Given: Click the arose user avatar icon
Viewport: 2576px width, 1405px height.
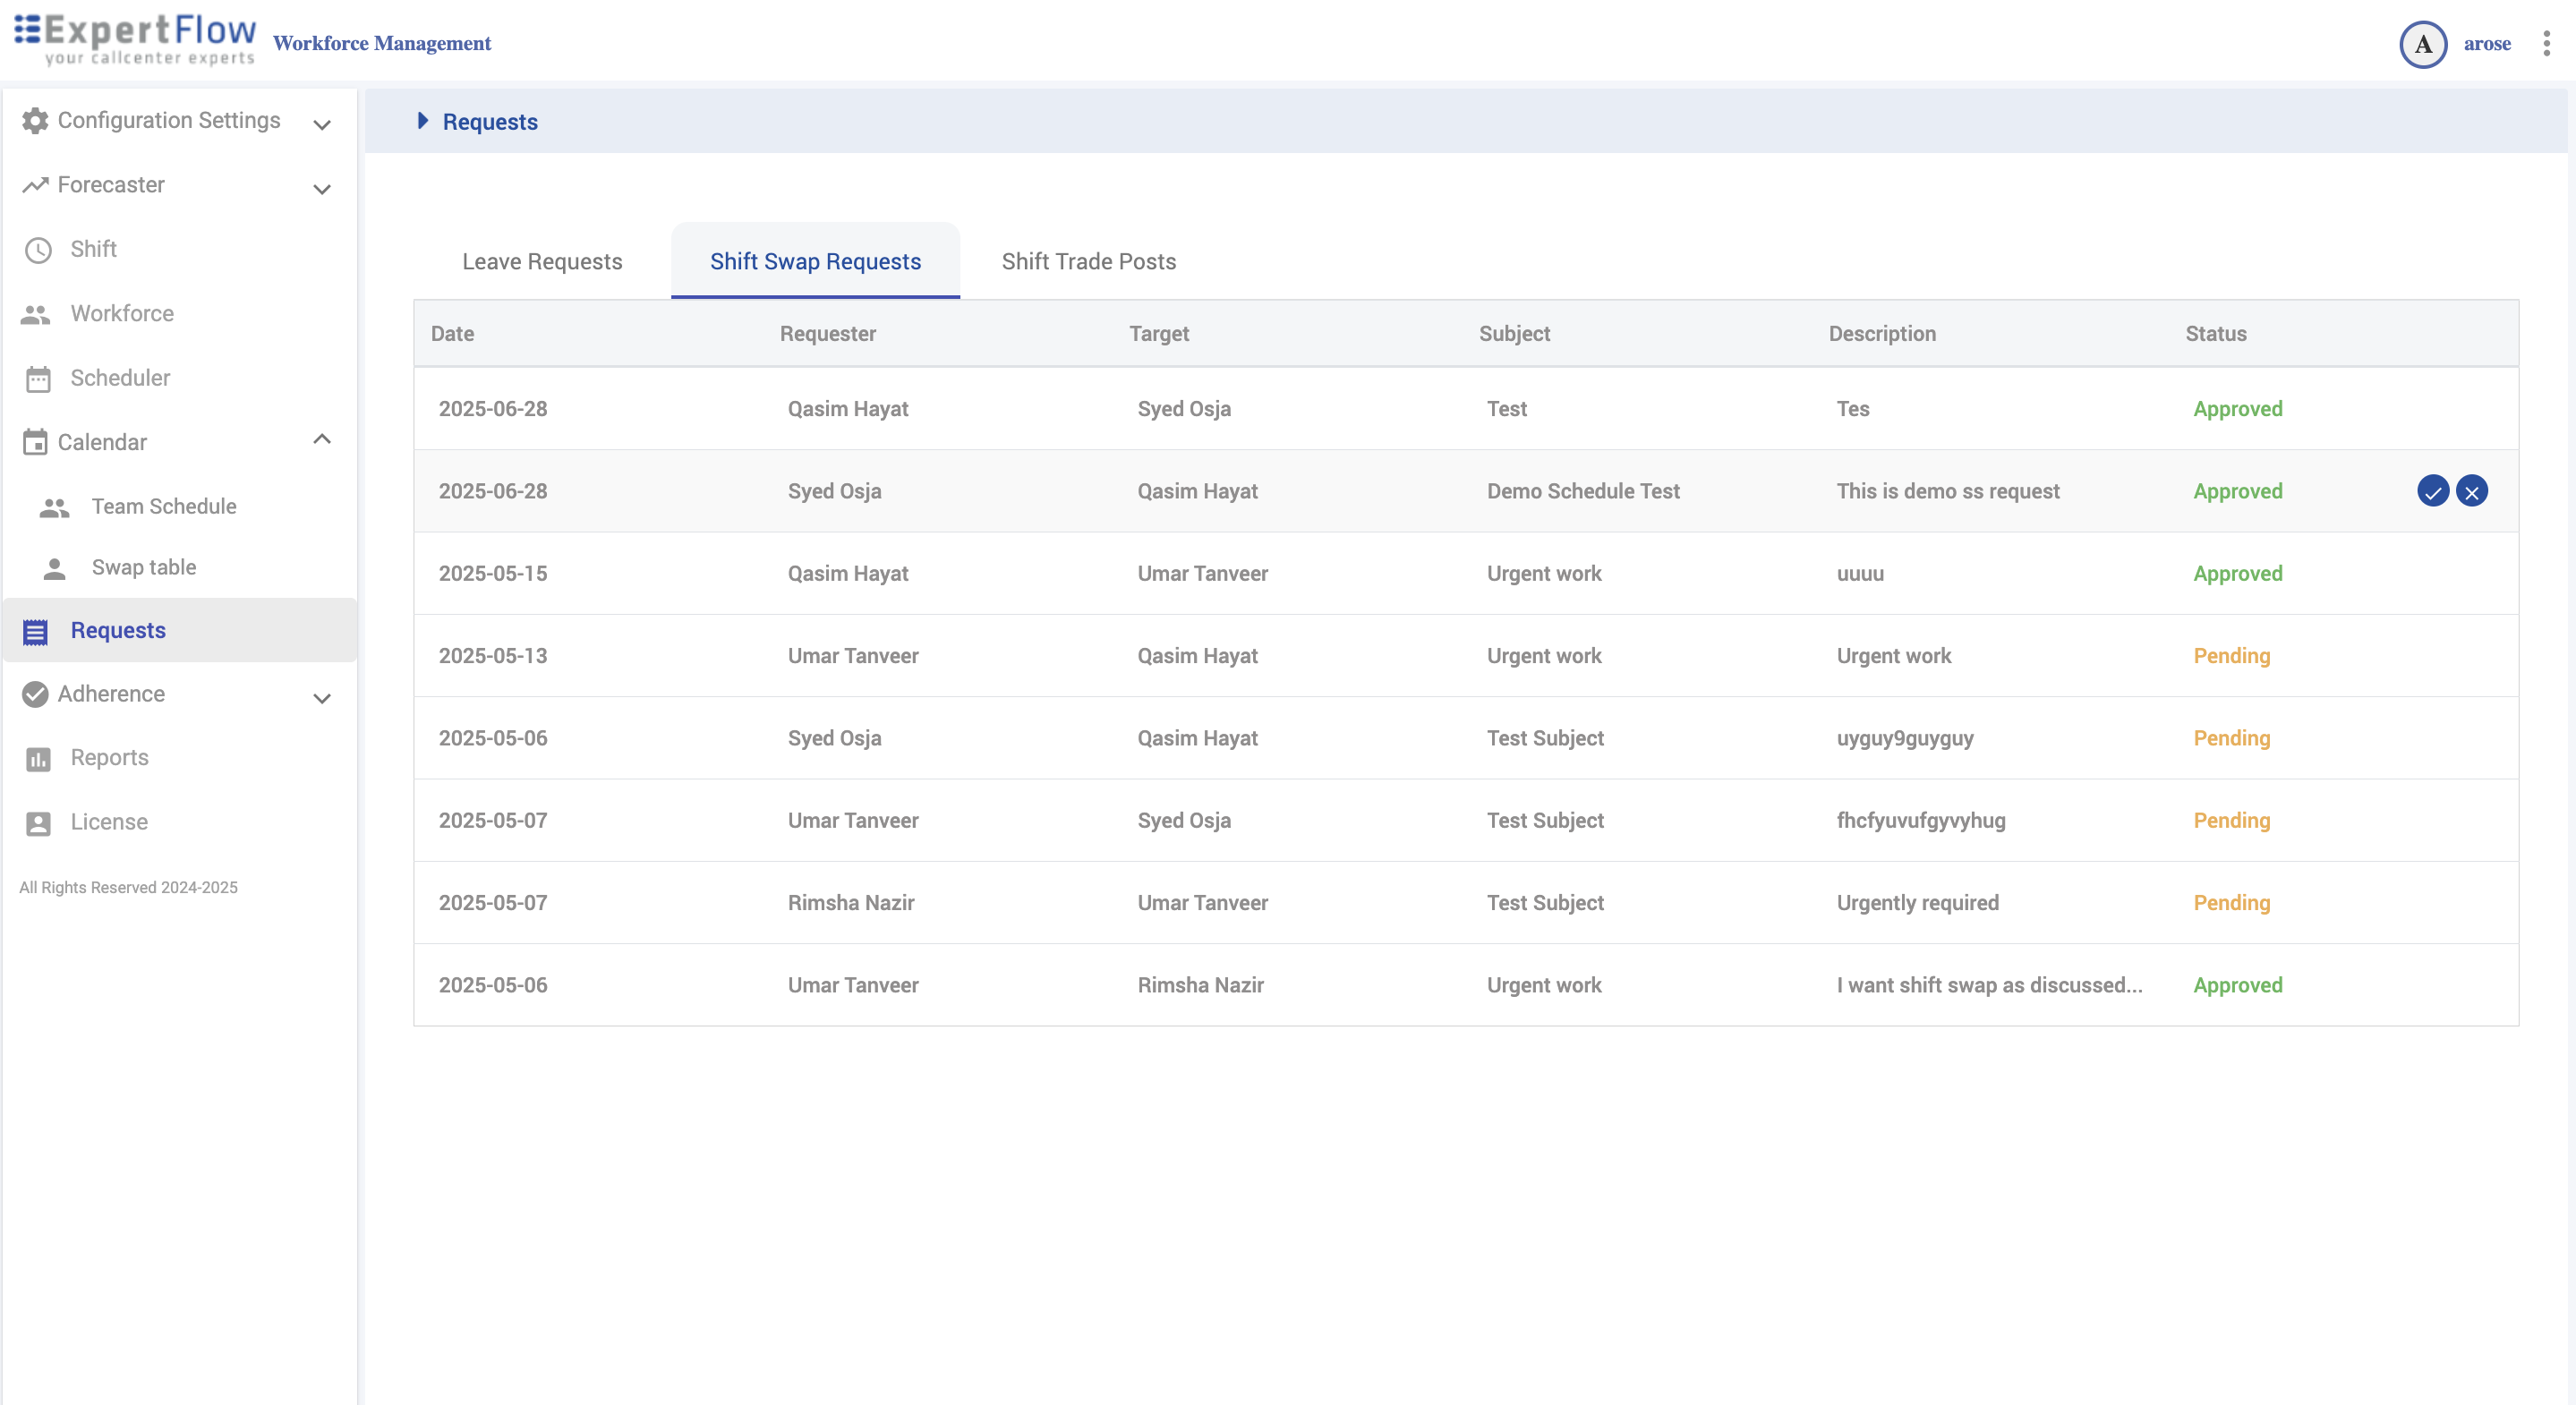Looking at the screenshot, I should click(2422, 44).
